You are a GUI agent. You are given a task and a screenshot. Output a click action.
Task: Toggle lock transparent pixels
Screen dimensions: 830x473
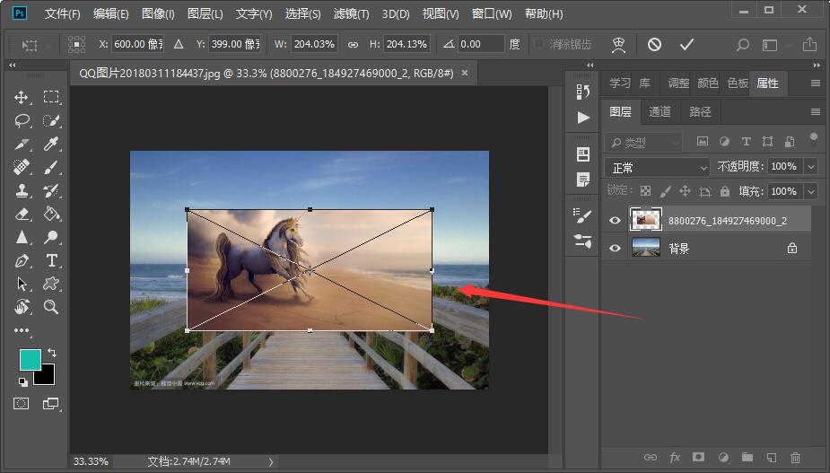[645, 191]
